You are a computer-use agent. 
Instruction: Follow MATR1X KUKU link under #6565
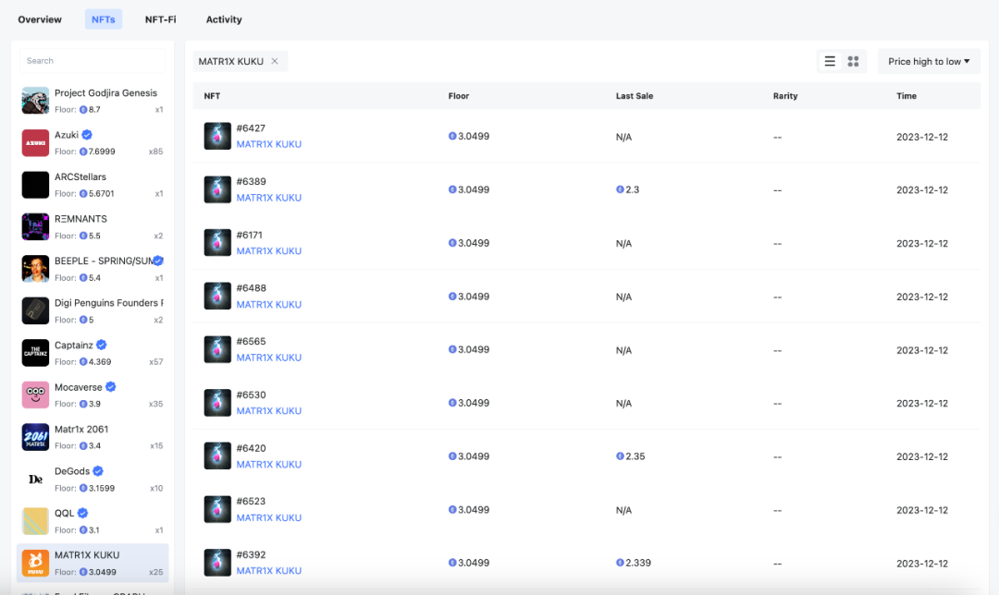coord(269,358)
